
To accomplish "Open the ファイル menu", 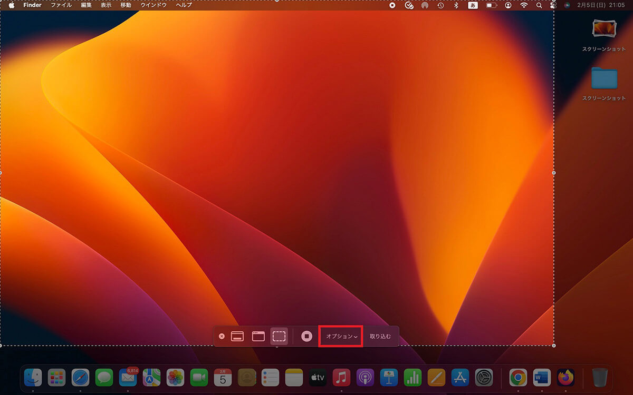I will pos(61,5).
